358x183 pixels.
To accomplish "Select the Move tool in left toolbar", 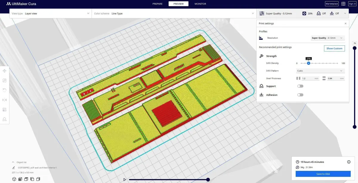I will tap(4, 71).
